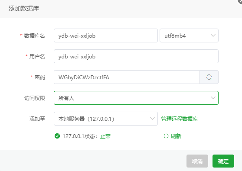Click the circular refresh icon beside 刷新
This screenshot has height=171, width=242.
coord(166,136)
